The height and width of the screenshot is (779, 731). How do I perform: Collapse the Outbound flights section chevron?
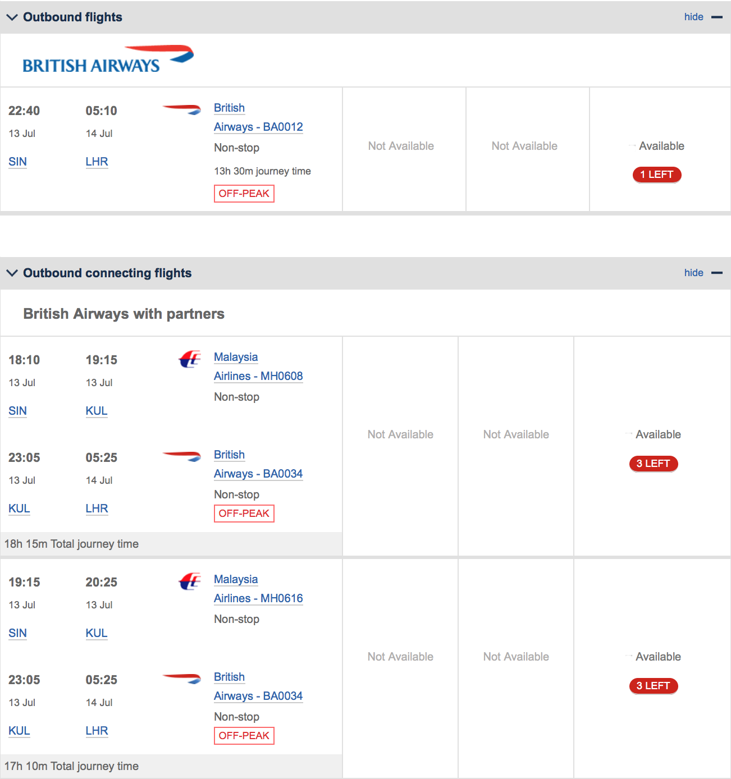pos(12,17)
